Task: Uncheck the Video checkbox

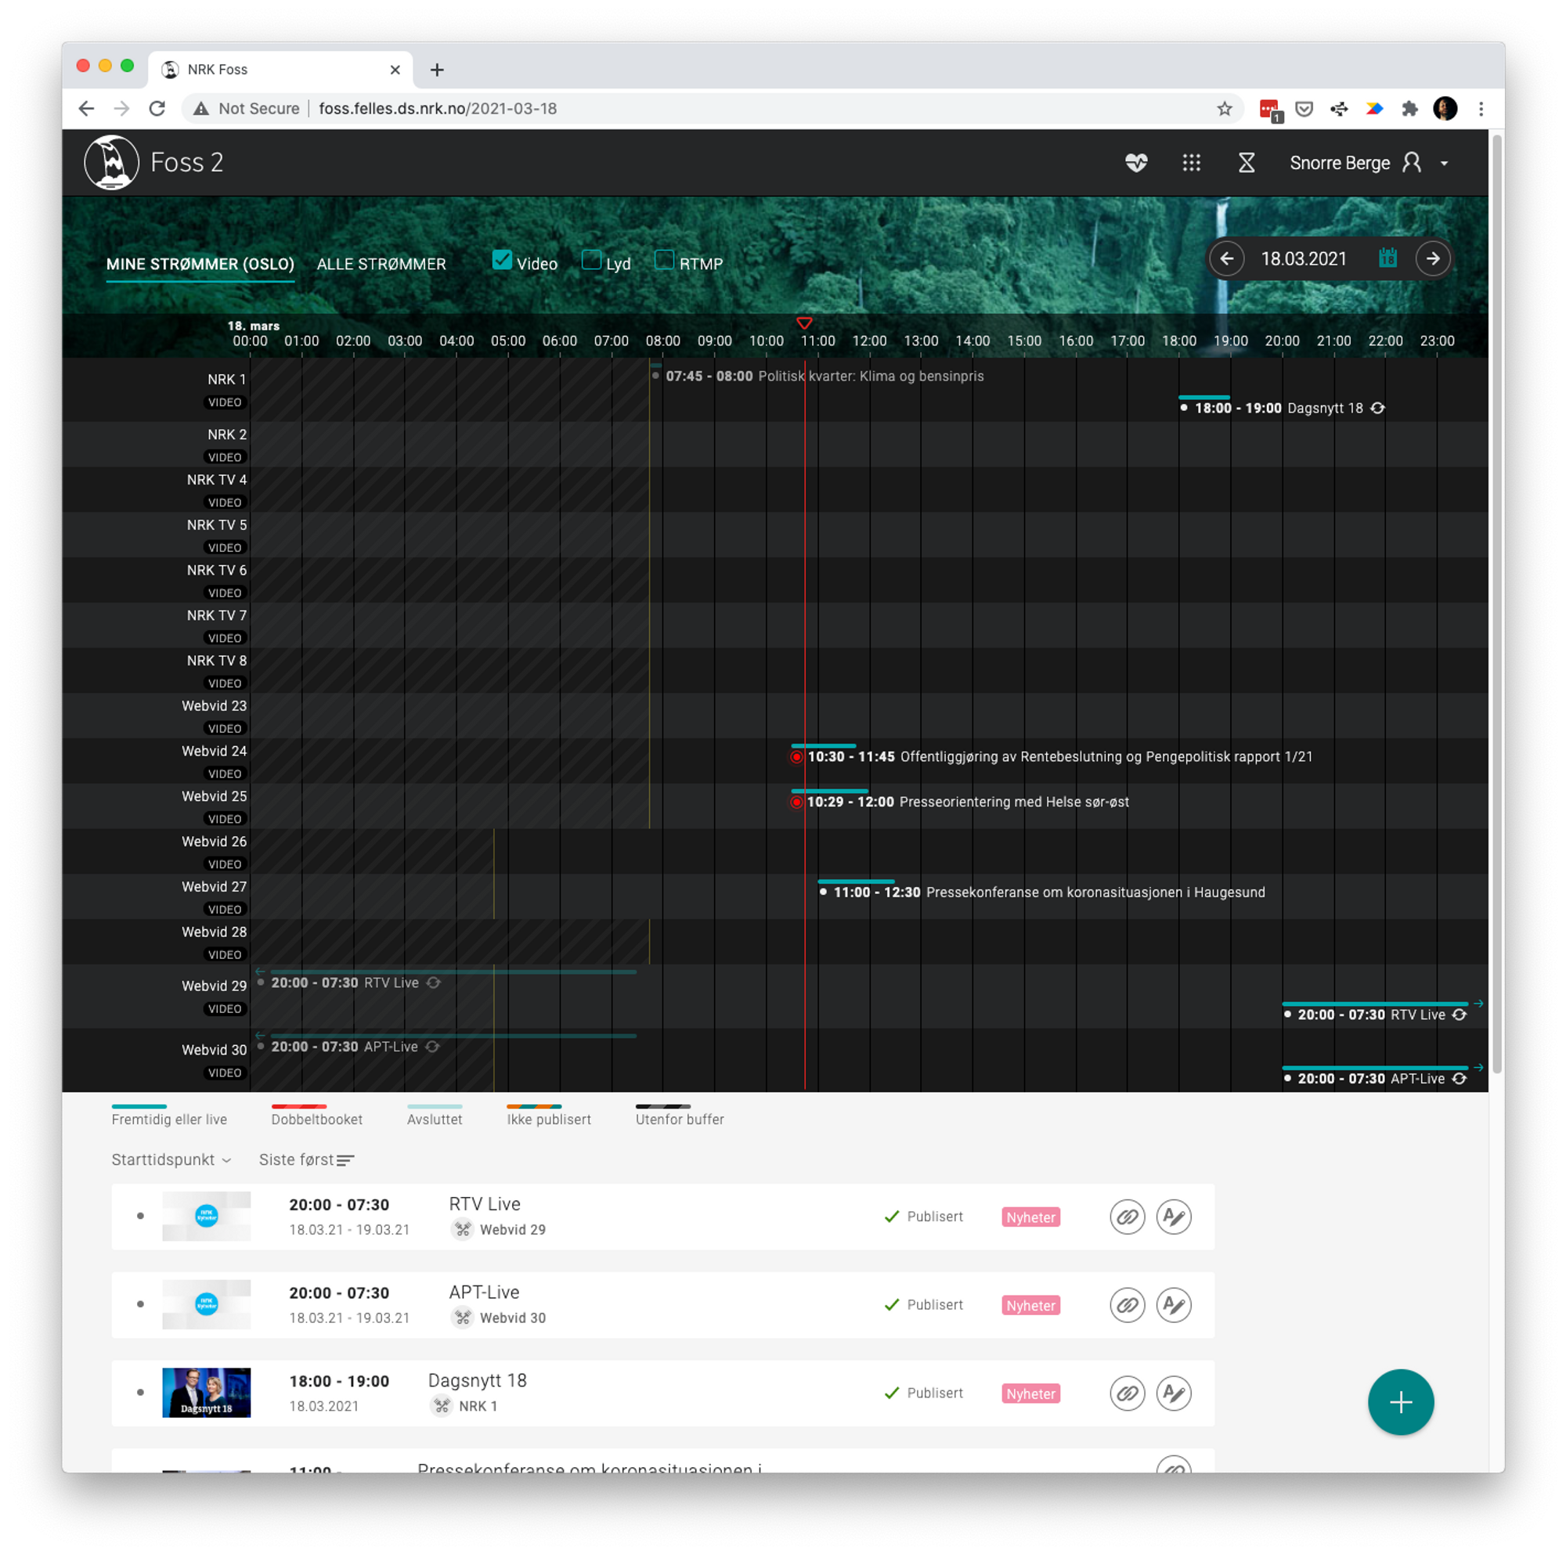Action: click(x=502, y=260)
